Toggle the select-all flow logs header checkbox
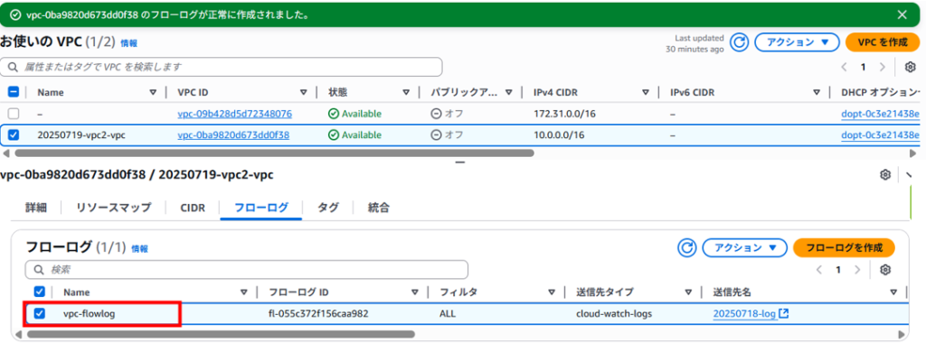This screenshot has height=343, width=926. click(40, 292)
